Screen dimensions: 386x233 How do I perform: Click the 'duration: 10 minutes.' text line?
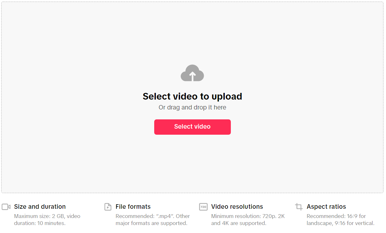coord(40,223)
